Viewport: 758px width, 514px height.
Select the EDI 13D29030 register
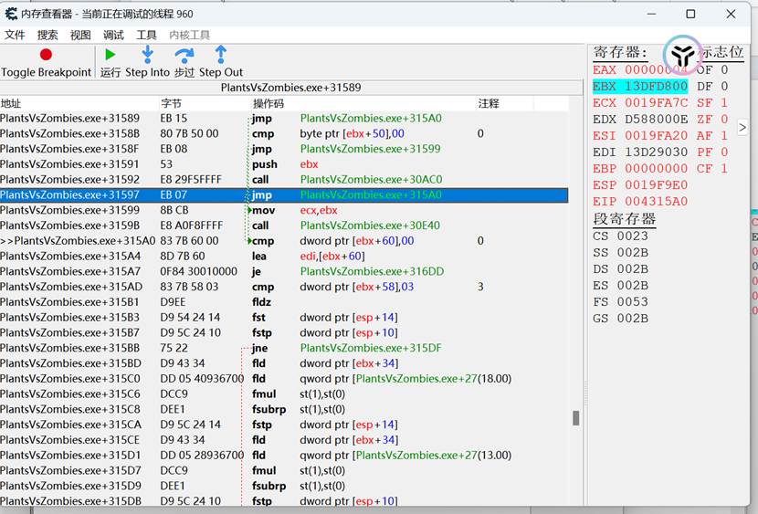(x=640, y=152)
